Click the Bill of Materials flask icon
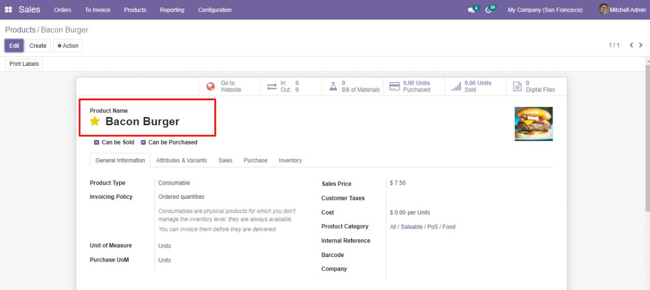Image resolution: width=650 pixels, height=290 pixels. pos(333,87)
